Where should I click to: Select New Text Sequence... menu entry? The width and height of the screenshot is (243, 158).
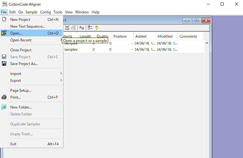point(32,26)
